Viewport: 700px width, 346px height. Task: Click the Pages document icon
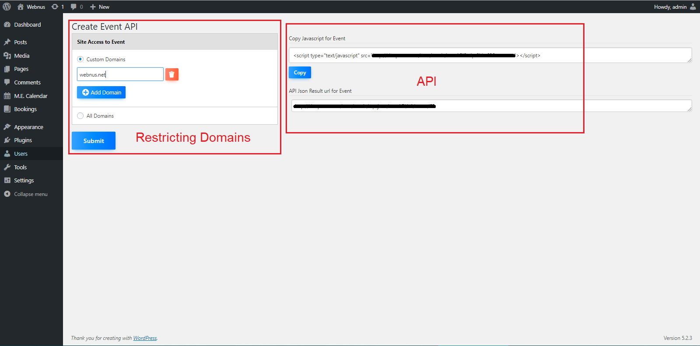(7, 69)
